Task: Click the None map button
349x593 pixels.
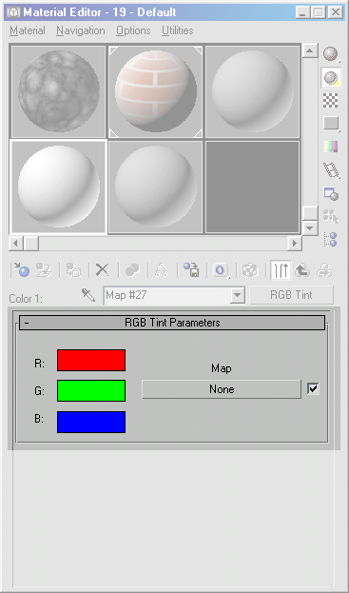Action: click(x=222, y=389)
